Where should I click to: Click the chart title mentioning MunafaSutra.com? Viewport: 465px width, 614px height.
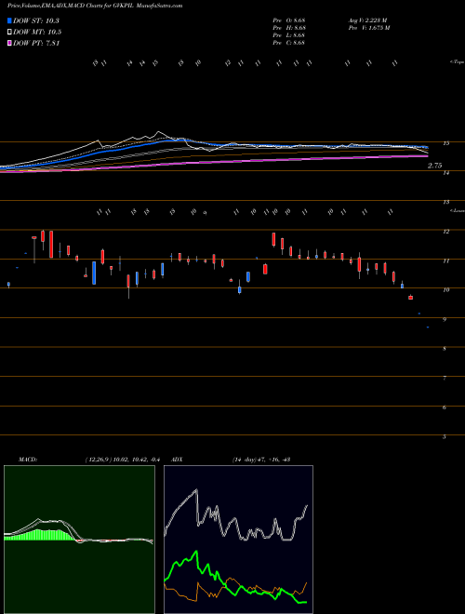95,6
